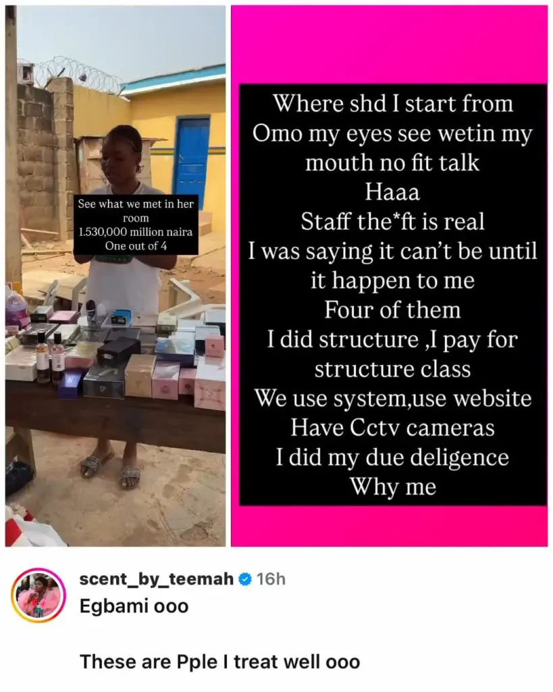553x692 pixels.
Task: Click the barbed wire on the wall
Action: 77,73
